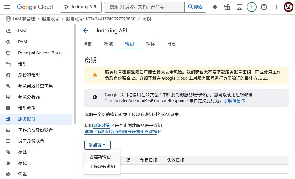The width and height of the screenshot is (295, 179).
Task: Switch to the 指标 tab
Action: [x=151, y=44]
